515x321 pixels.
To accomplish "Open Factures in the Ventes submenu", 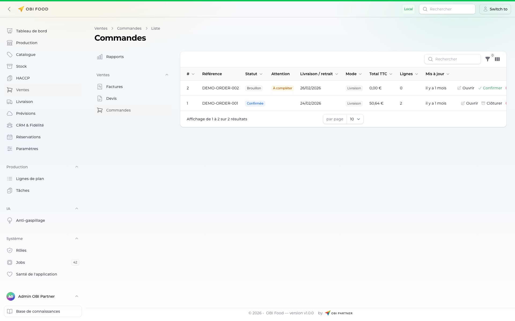I will (114, 87).
